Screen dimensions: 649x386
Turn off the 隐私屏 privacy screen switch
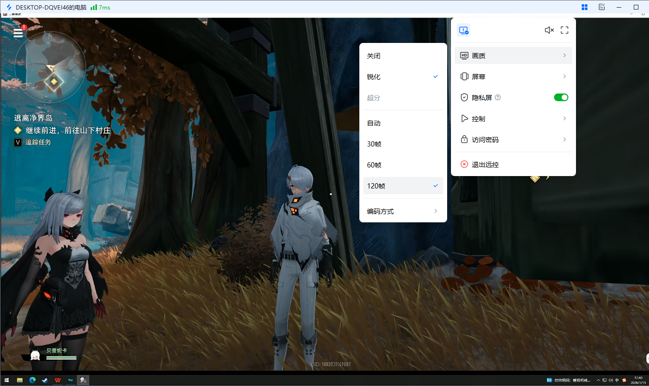click(561, 97)
